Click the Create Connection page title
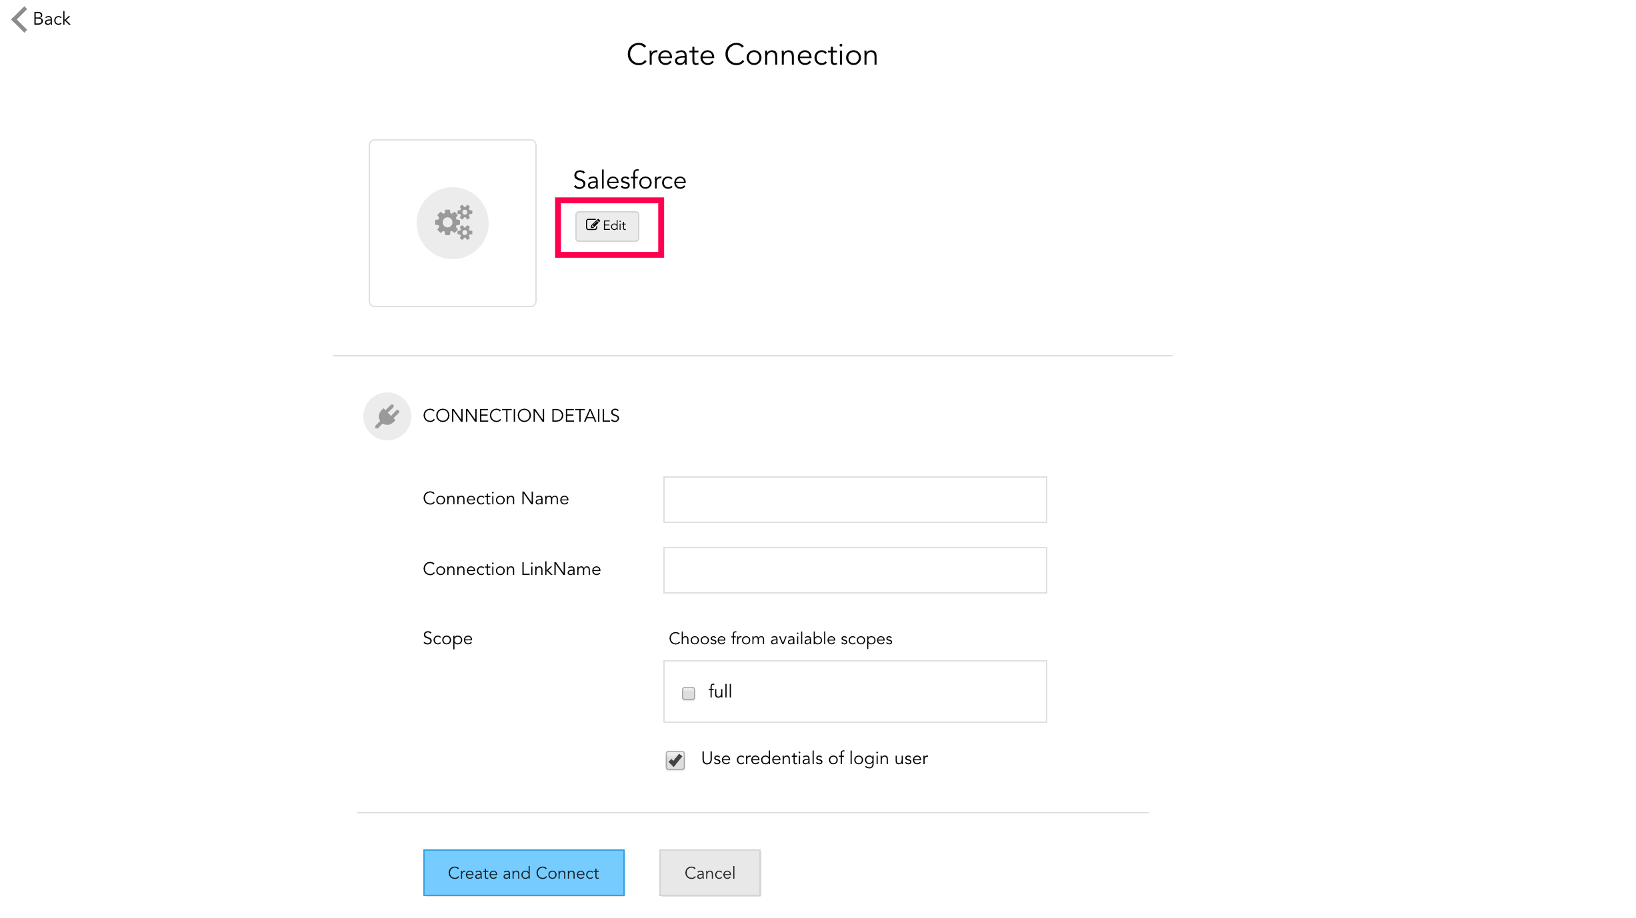1636x918 pixels. pos(752,55)
